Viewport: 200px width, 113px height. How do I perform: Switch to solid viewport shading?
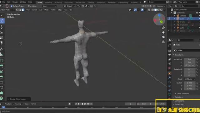coord(156,10)
